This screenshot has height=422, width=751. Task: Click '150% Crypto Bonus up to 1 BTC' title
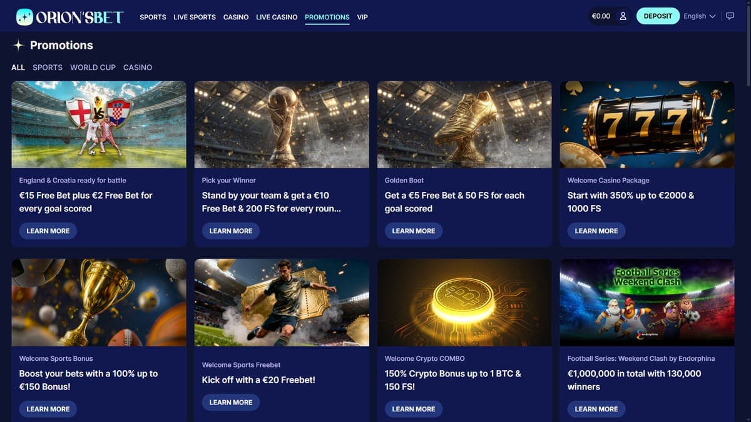453,380
